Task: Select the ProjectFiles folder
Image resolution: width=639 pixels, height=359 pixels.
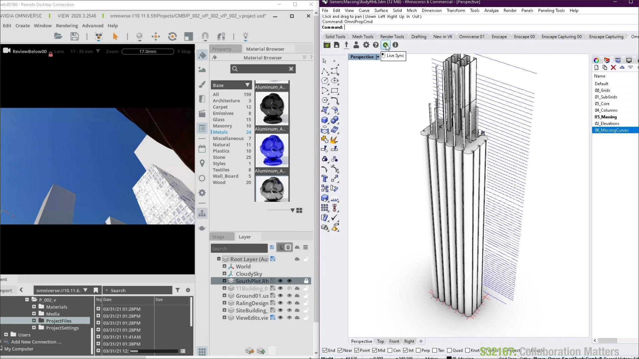Action: pyautogui.click(x=59, y=321)
